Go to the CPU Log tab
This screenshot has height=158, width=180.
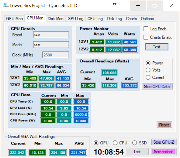pyautogui.click(x=95, y=19)
